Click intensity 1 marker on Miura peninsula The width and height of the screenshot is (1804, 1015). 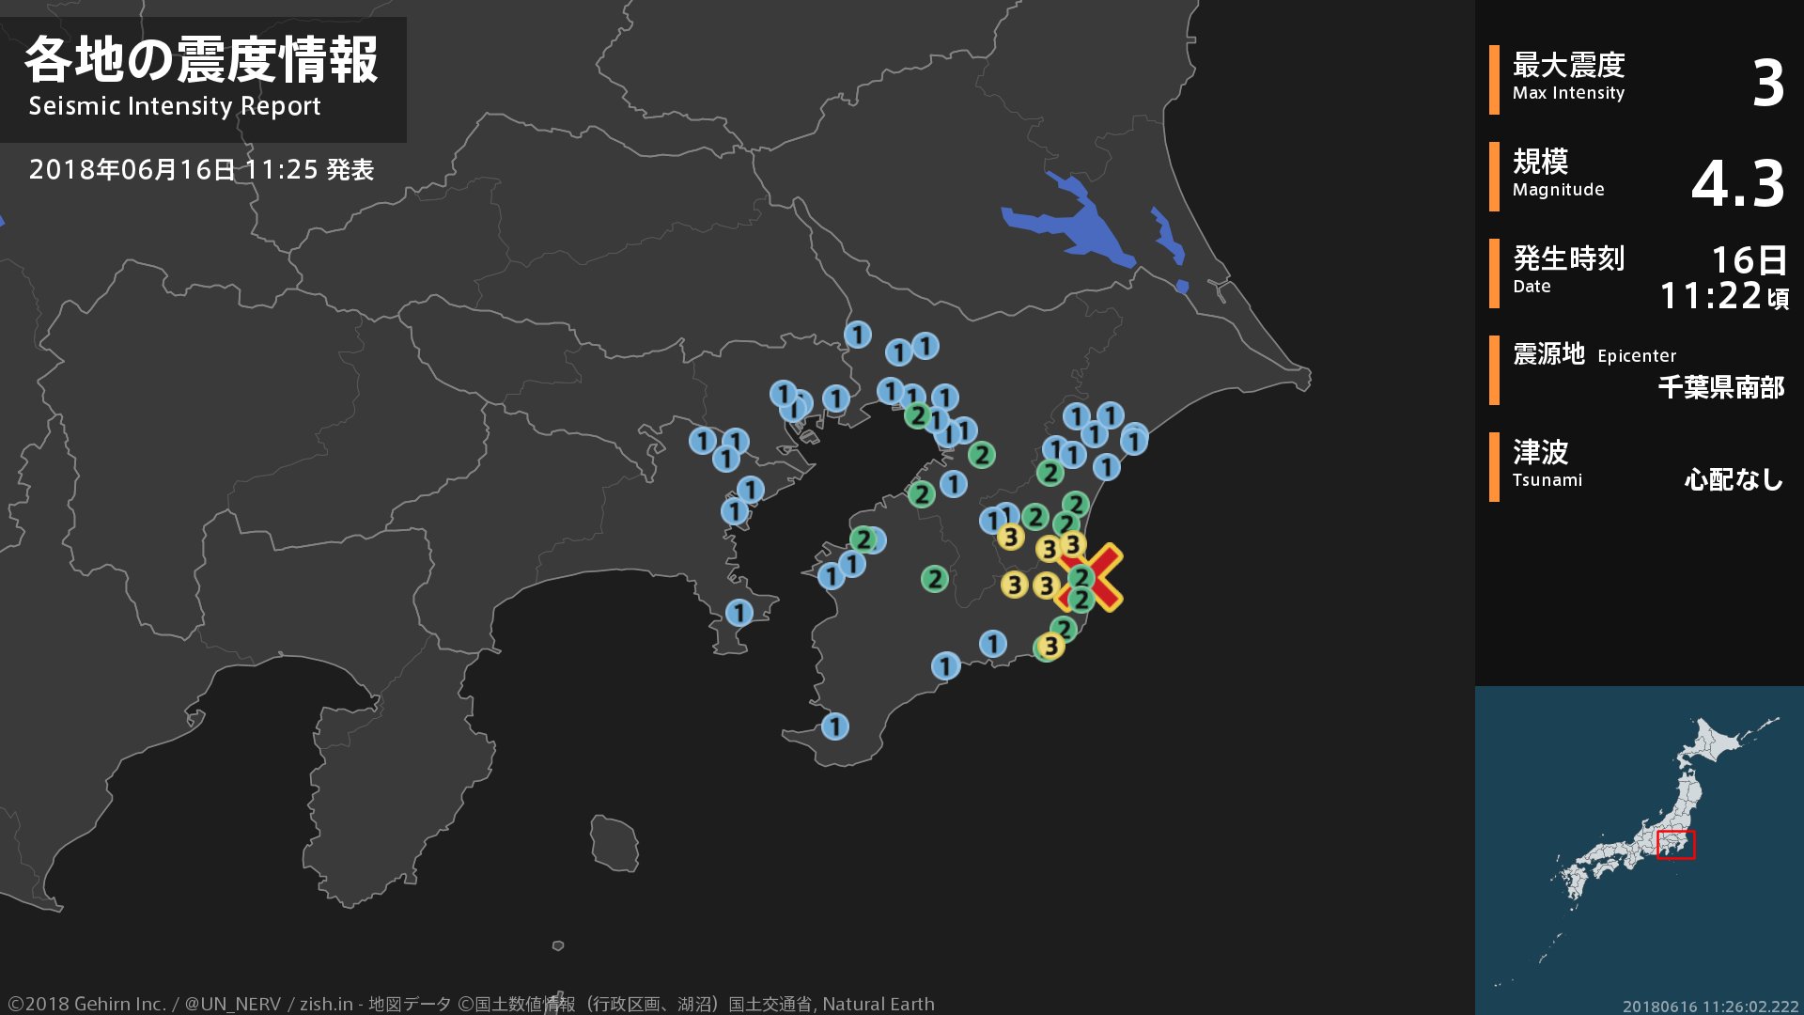pos(739,613)
